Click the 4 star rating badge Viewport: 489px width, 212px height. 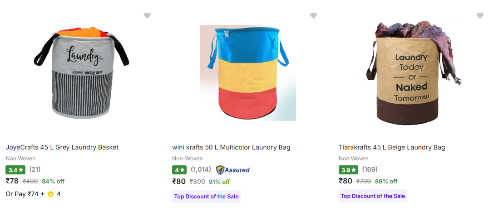[179, 170]
